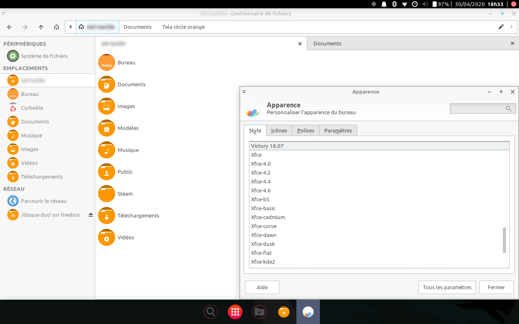519x324 pixels.
Task: Select the Xfce-curve theme
Action: pyautogui.click(x=379, y=226)
